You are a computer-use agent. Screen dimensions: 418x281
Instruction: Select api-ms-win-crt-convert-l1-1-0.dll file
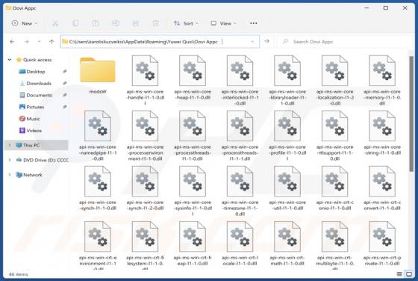(382, 188)
